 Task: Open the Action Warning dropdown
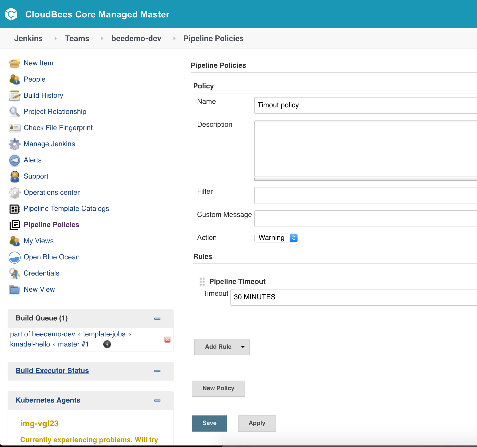[276, 238]
